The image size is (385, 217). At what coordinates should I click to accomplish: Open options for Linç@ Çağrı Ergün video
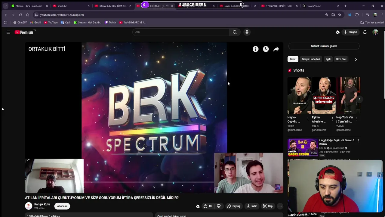[359, 141]
